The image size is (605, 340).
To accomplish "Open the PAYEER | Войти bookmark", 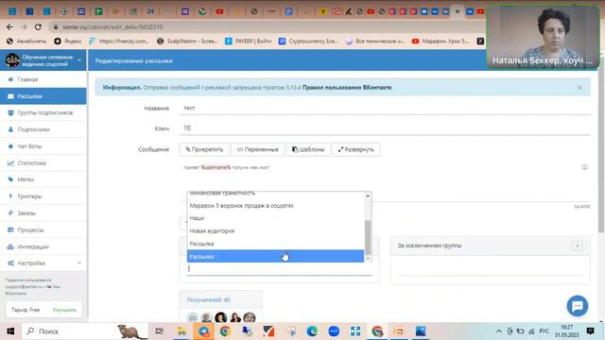I will pyautogui.click(x=248, y=41).
